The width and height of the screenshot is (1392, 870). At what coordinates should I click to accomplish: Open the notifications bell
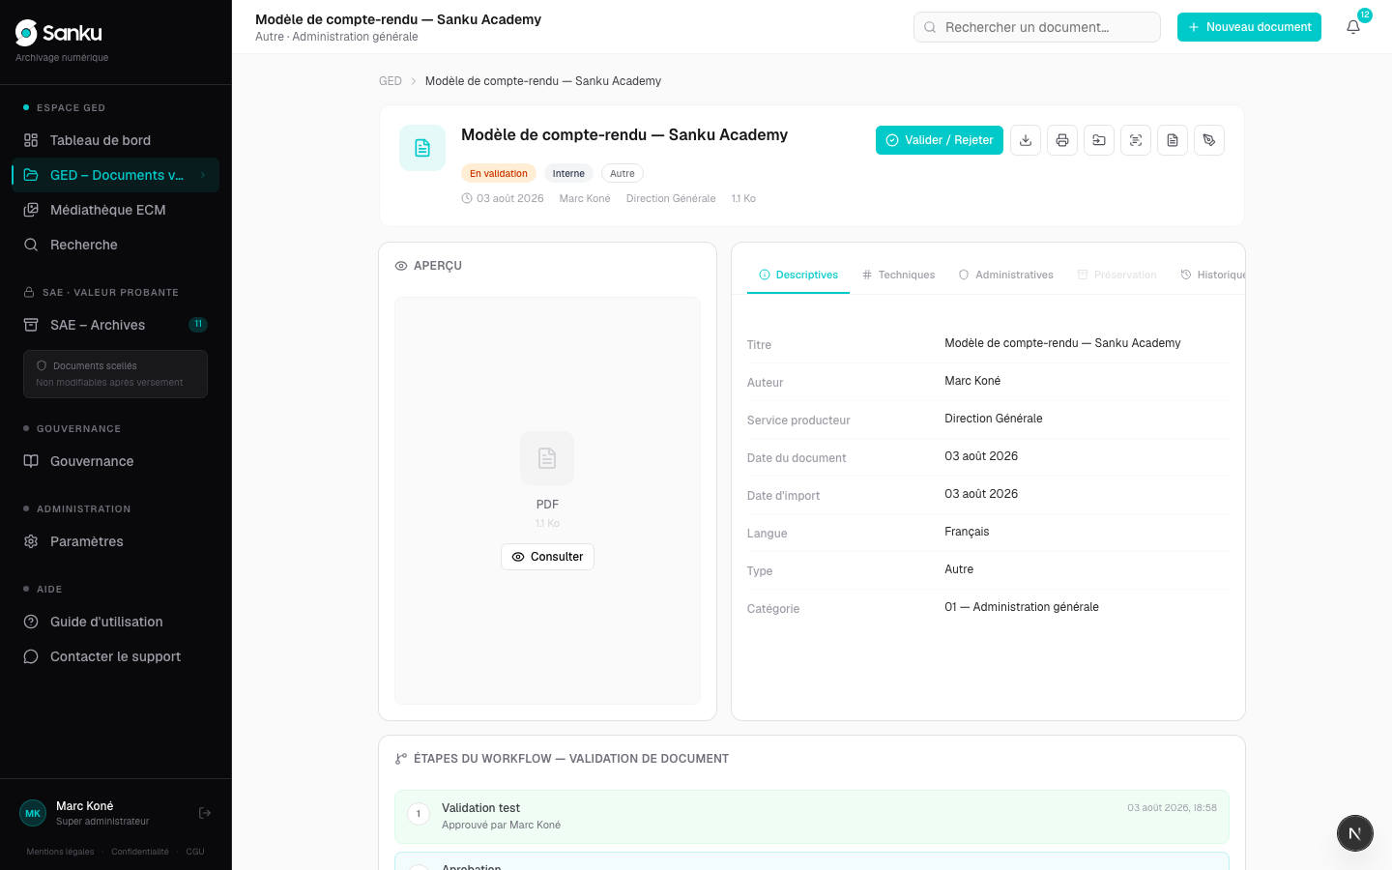coord(1353,27)
